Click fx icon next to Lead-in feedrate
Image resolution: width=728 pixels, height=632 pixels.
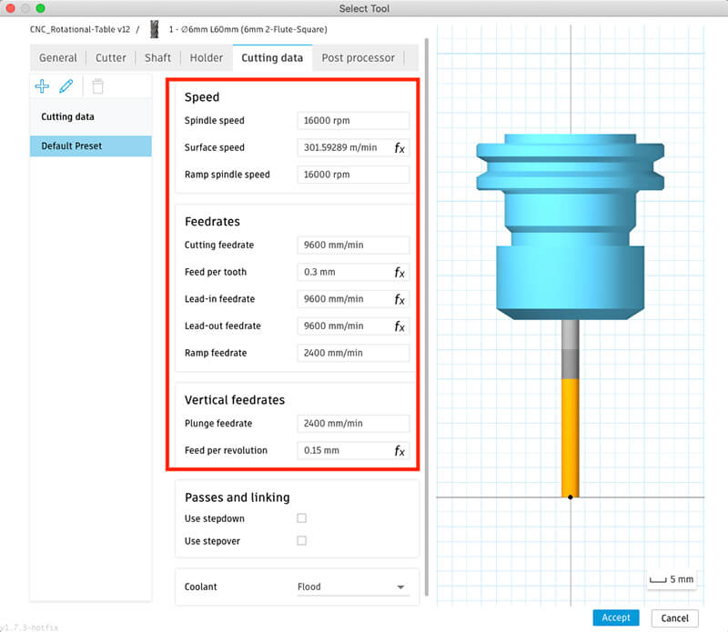point(399,299)
